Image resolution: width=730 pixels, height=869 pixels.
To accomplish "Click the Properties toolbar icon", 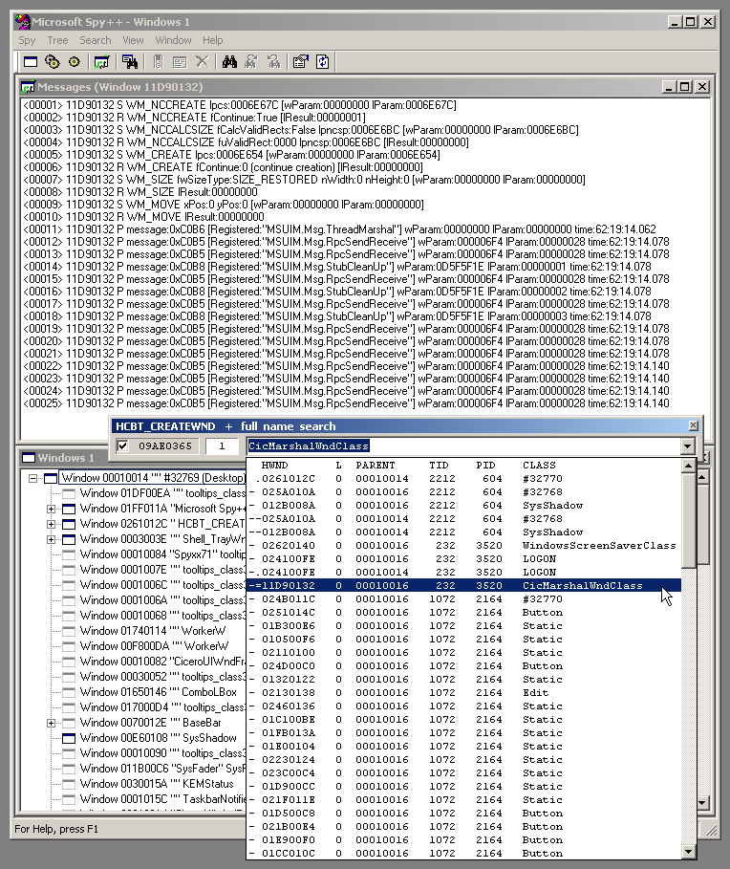I will click(x=300, y=62).
